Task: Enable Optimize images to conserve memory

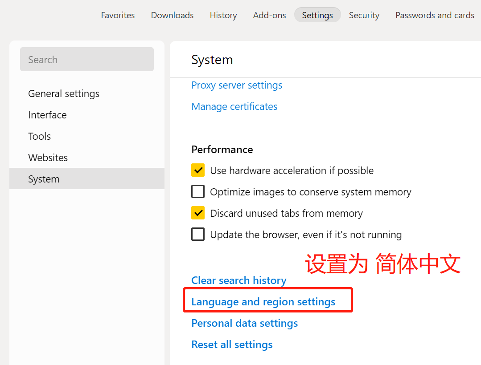Action: click(x=198, y=192)
